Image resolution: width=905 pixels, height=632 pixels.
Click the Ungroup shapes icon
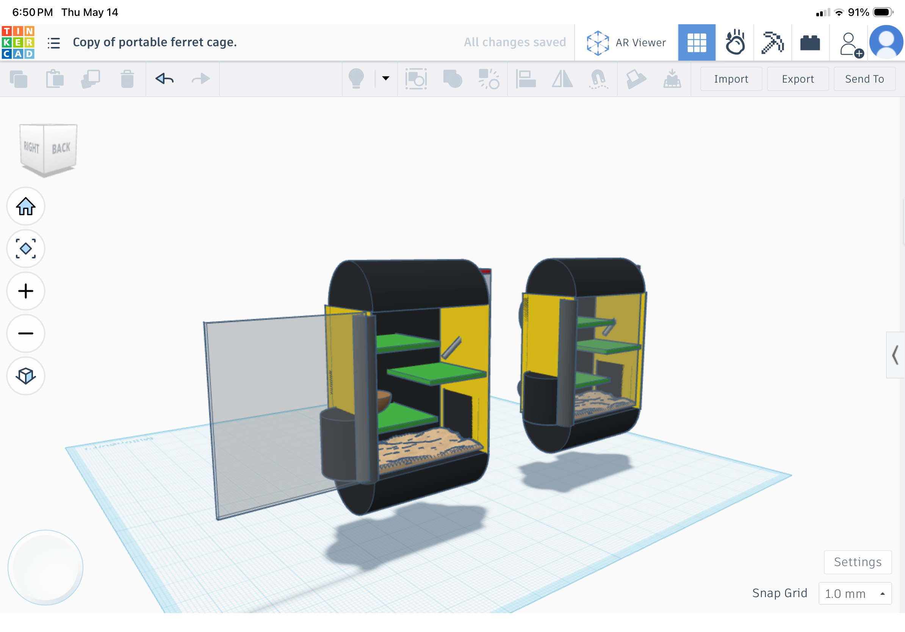coord(489,79)
